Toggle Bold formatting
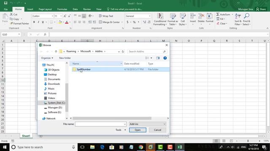The width and height of the screenshot is (270, 151). pyautogui.click(x=34, y=22)
